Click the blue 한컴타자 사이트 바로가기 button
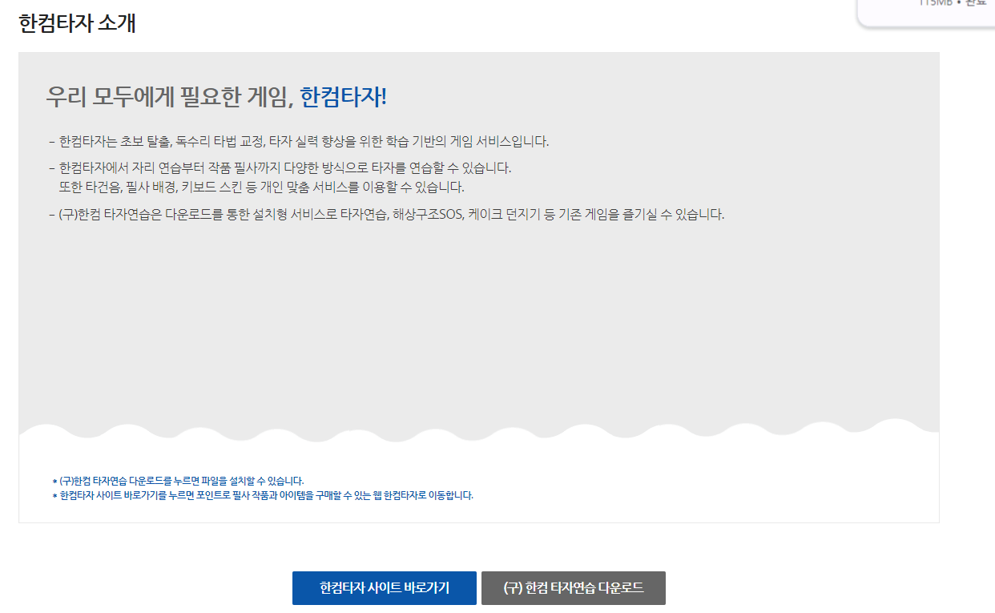The height and width of the screenshot is (613, 995). [x=384, y=587]
